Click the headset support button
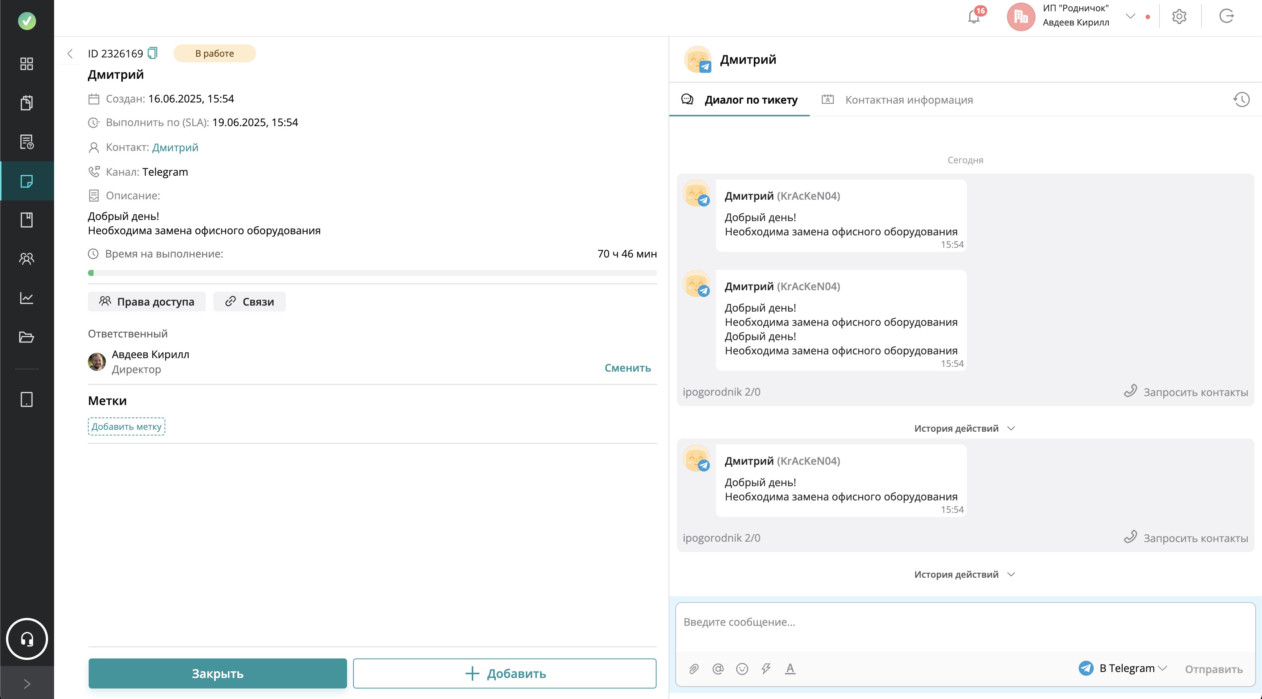 click(x=26, y=639)
